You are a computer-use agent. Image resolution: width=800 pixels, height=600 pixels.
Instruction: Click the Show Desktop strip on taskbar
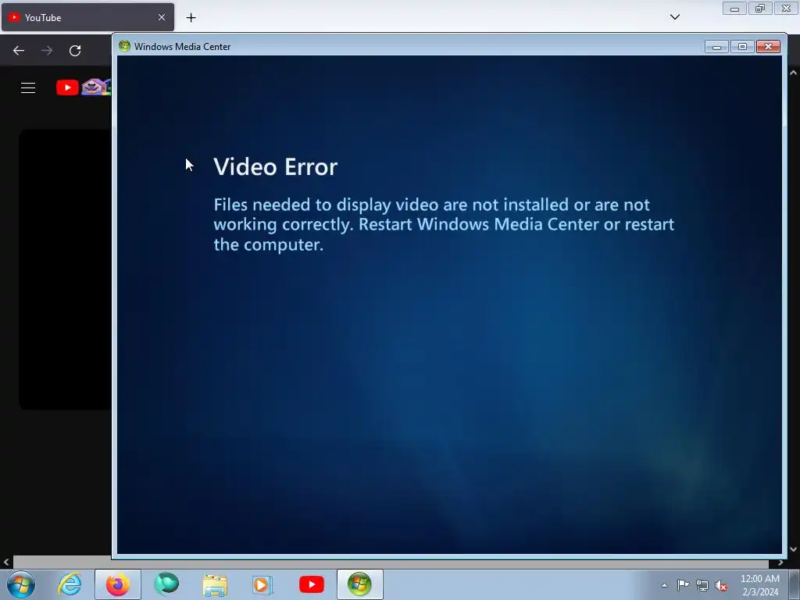tap(795, 585)
